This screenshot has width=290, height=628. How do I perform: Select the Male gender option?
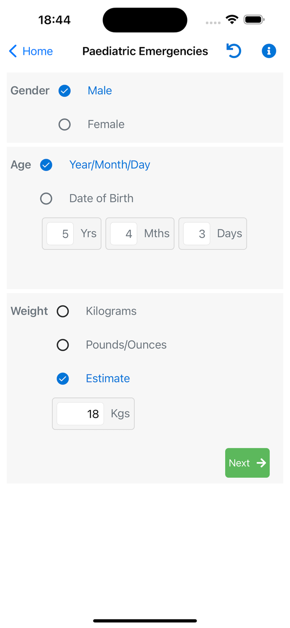(x=65, y=91)
